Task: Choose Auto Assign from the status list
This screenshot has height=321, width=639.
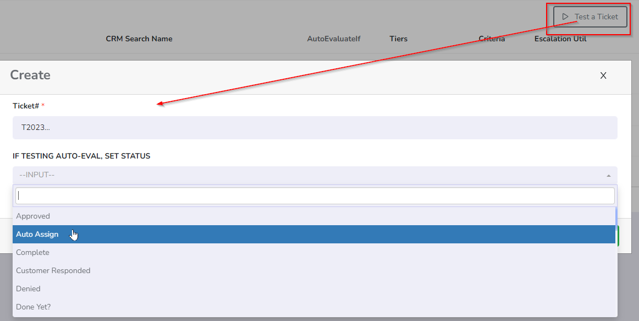Action: [x=37, y=235]
